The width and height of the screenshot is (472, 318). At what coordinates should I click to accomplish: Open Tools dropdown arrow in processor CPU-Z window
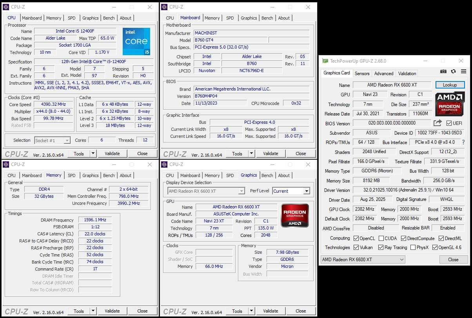tap(93, 154)
